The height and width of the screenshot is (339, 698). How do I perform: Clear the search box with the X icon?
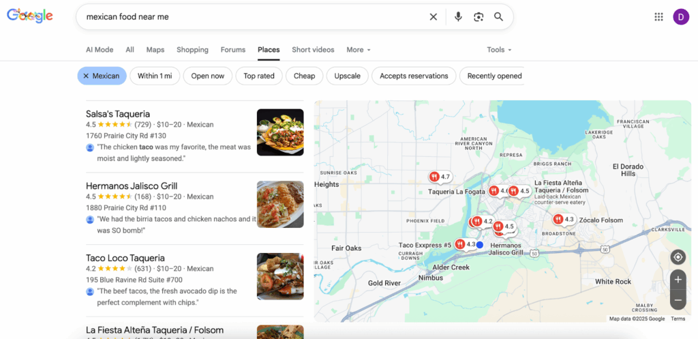pos(433,17)
